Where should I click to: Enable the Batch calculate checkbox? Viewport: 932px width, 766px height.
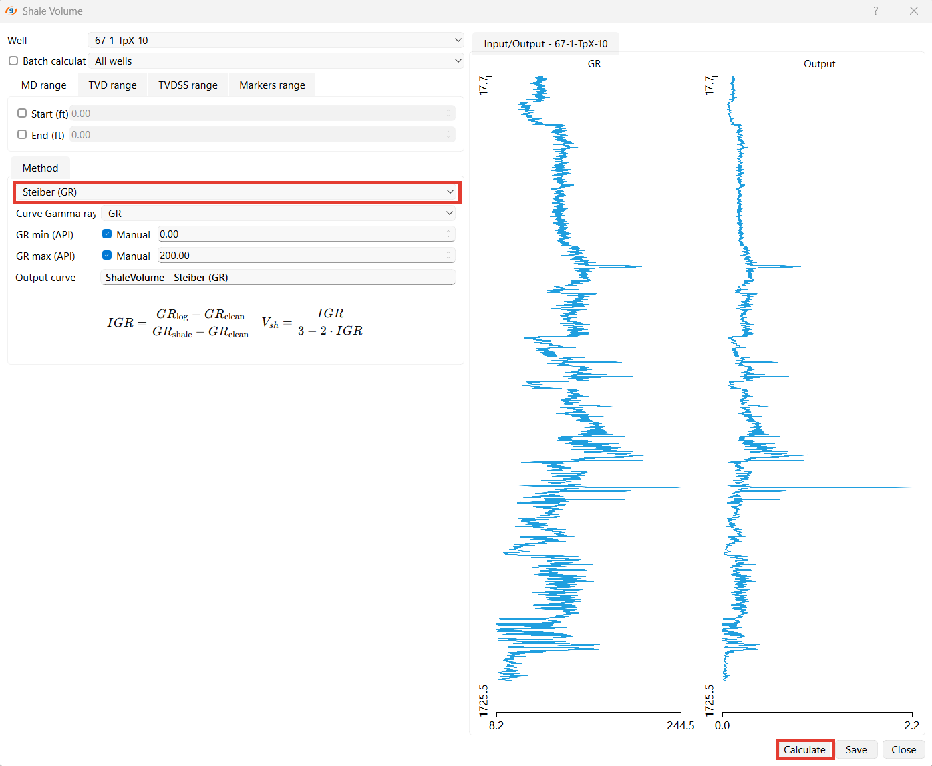[13, 61]
